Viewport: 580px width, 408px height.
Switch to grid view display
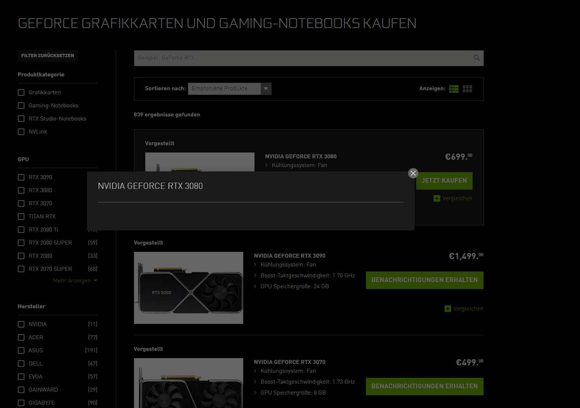[x=467, y=89]
